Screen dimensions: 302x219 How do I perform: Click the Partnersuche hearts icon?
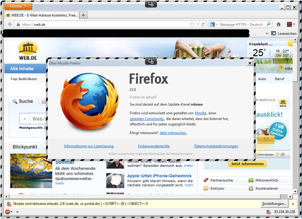pos(206,180)
